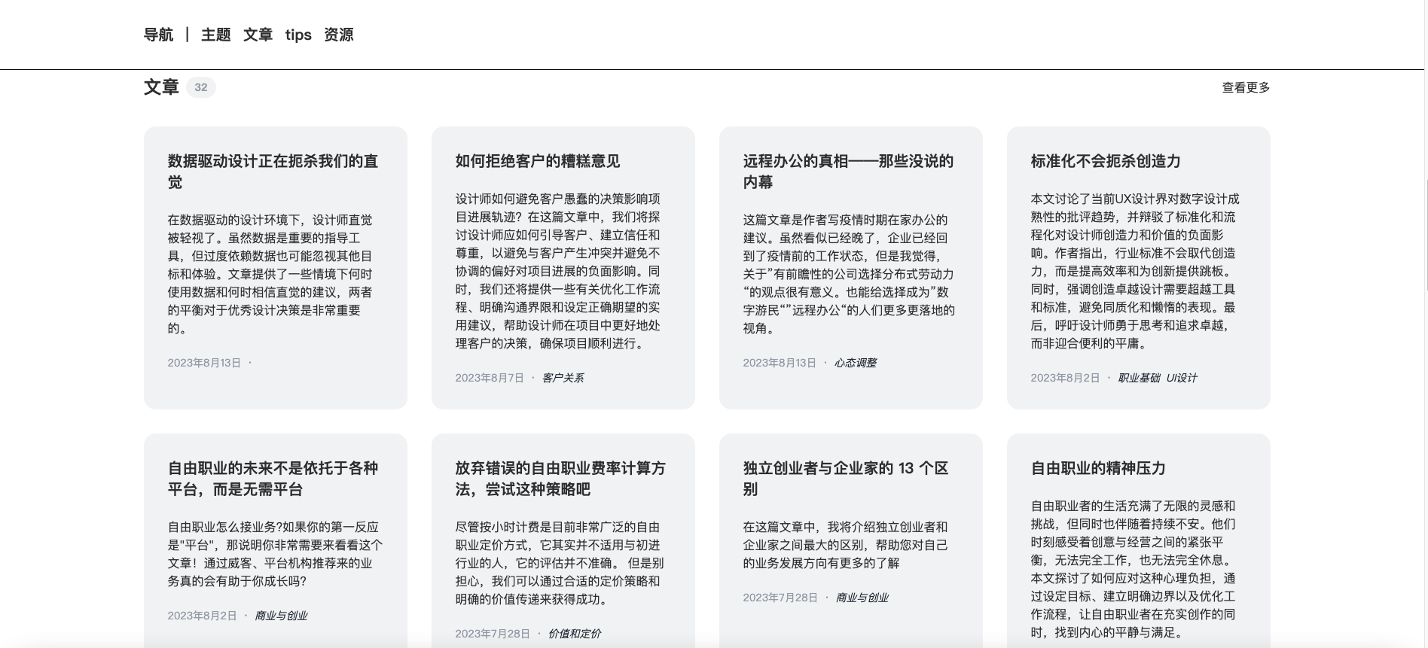
Task: Select the 价值和定价 tag
Action: (x=574, y=634)
